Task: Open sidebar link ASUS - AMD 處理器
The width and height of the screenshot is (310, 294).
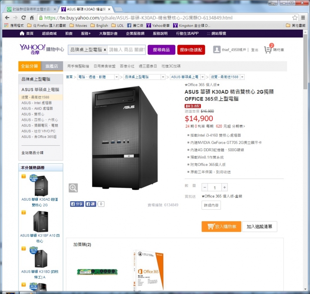Action: [37, 108]
